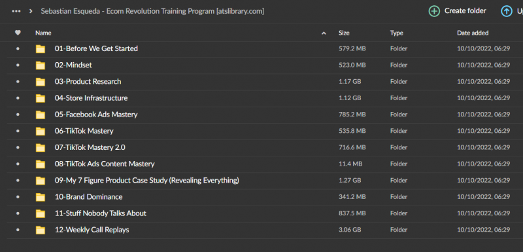Toggle favorite dot for 03-Product Research

pyautogui.click(x=18, y=81)
